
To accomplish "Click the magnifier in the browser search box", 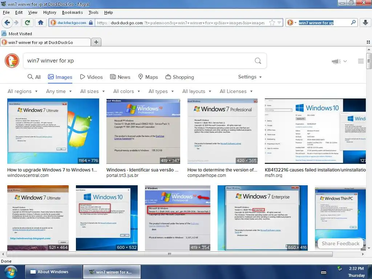I will pyautogui.click(x=353, y=23).
